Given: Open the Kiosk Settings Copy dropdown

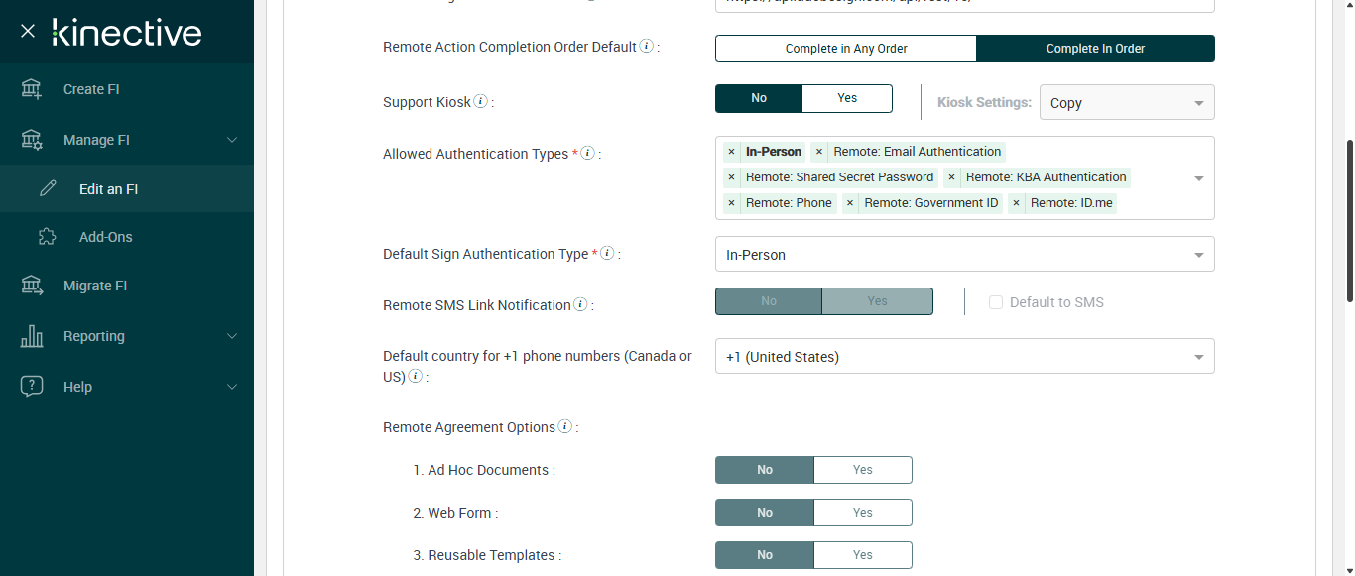Looking at the screenshot, I should click(x=1126, y=103).
